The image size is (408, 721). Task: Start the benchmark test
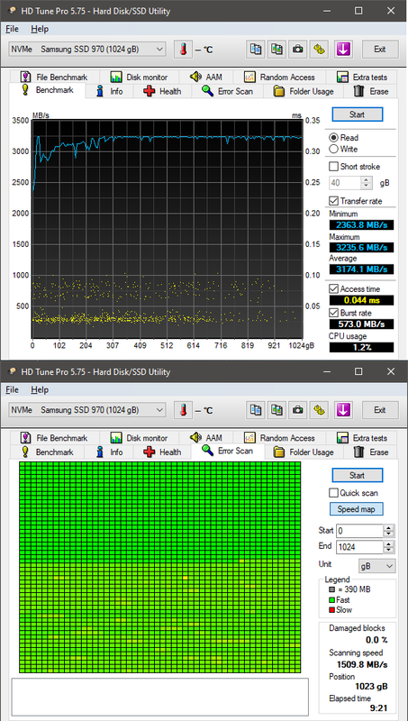(357, 114)
